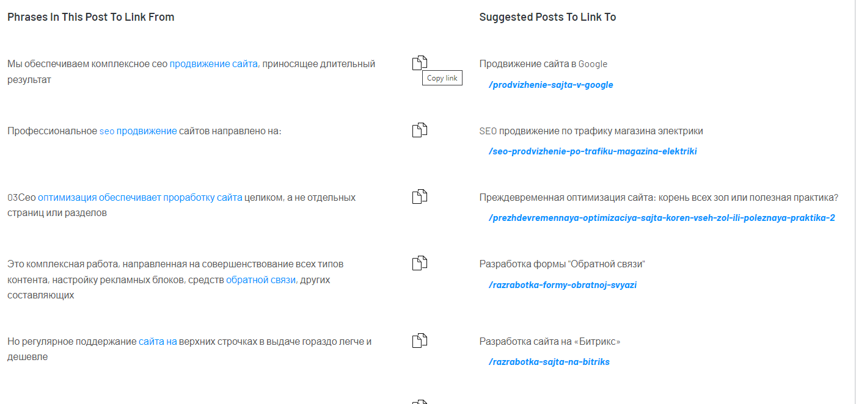Open the prezhdevremennaya-optimizaciya-sajta URL link

point(662,218)
